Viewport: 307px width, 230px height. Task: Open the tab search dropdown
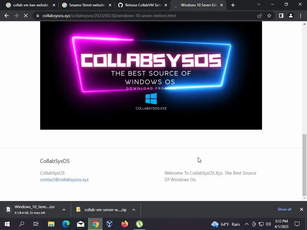[x=259, y=4]
